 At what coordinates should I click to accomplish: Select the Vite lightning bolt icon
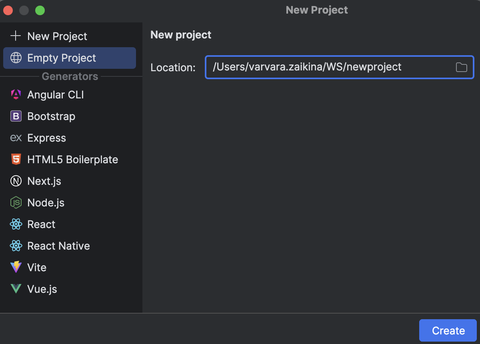(15, 267)
